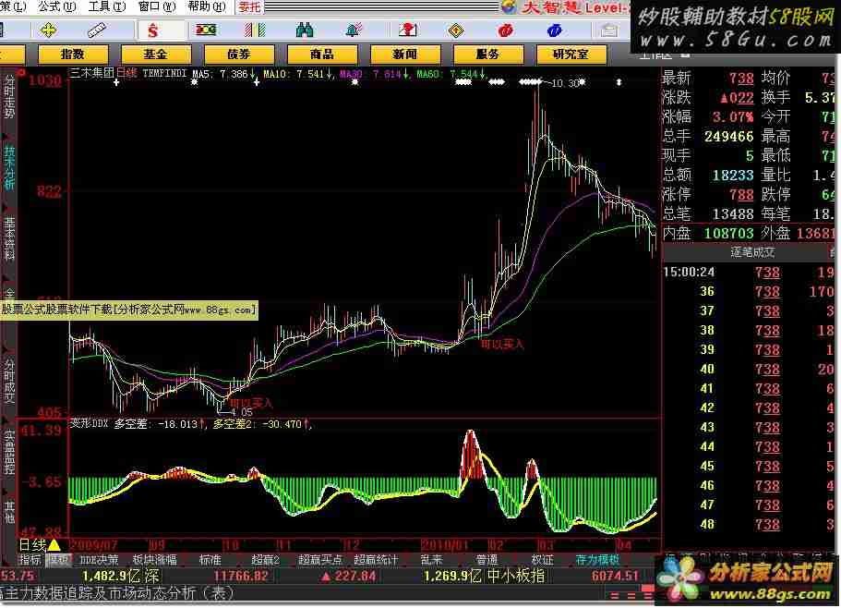Click the 服务 yellow button
This screenshot has height=608, width=841.
point(487,55)
